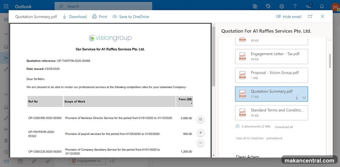
Task: Click the Search box in Outlook
Action: [x=103, y=6]
